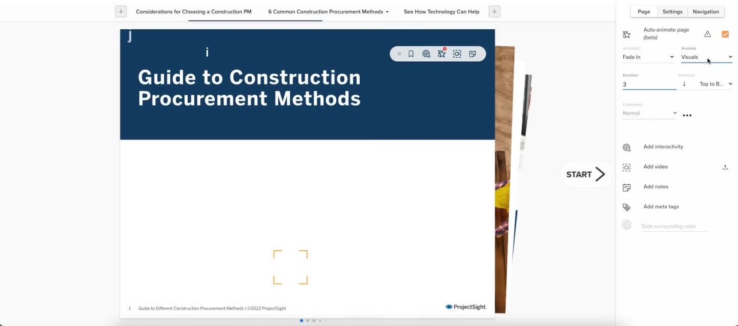Expand the Animate Visuals dropdown
This screenshot has width=738, height=326.
pos(706,57)
